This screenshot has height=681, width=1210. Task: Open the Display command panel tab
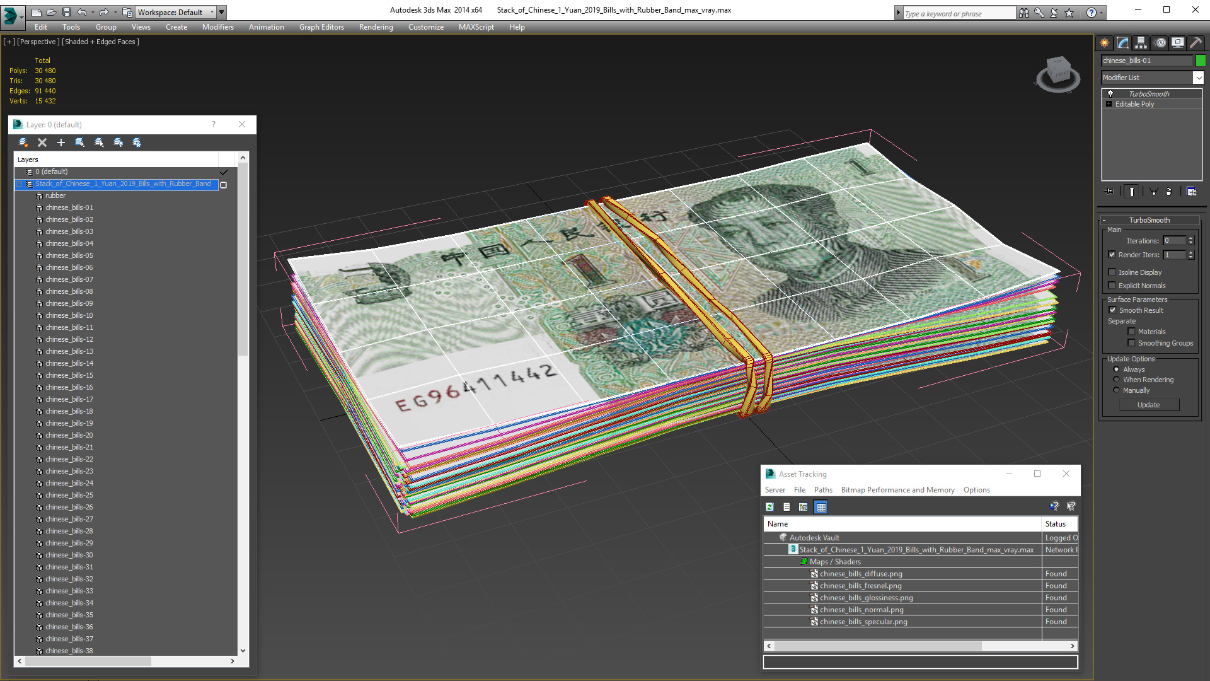click(x=1177, y=43)
